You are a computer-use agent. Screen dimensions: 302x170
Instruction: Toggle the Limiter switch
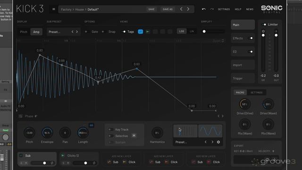(264, 25)
